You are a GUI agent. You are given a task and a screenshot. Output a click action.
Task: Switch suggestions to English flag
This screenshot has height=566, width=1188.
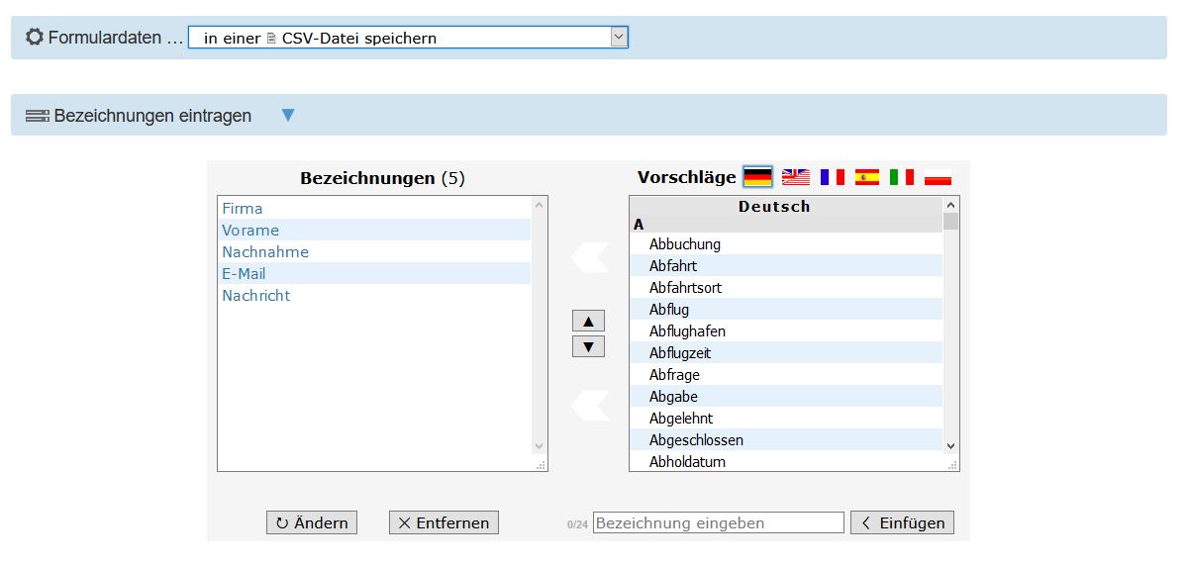[x=795, y=177]
